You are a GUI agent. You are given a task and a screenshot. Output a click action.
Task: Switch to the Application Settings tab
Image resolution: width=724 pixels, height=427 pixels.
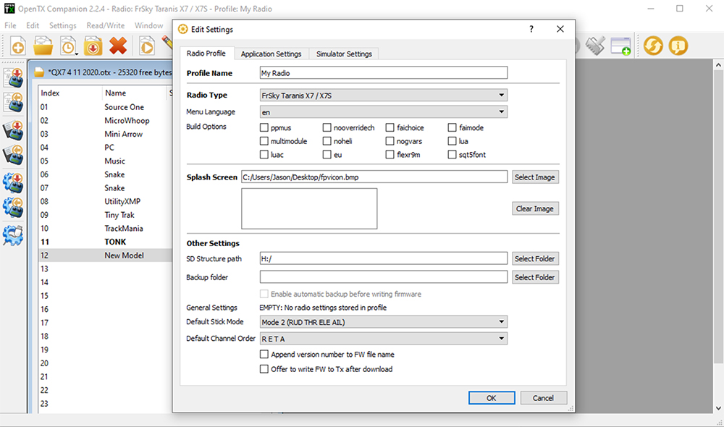271,54
